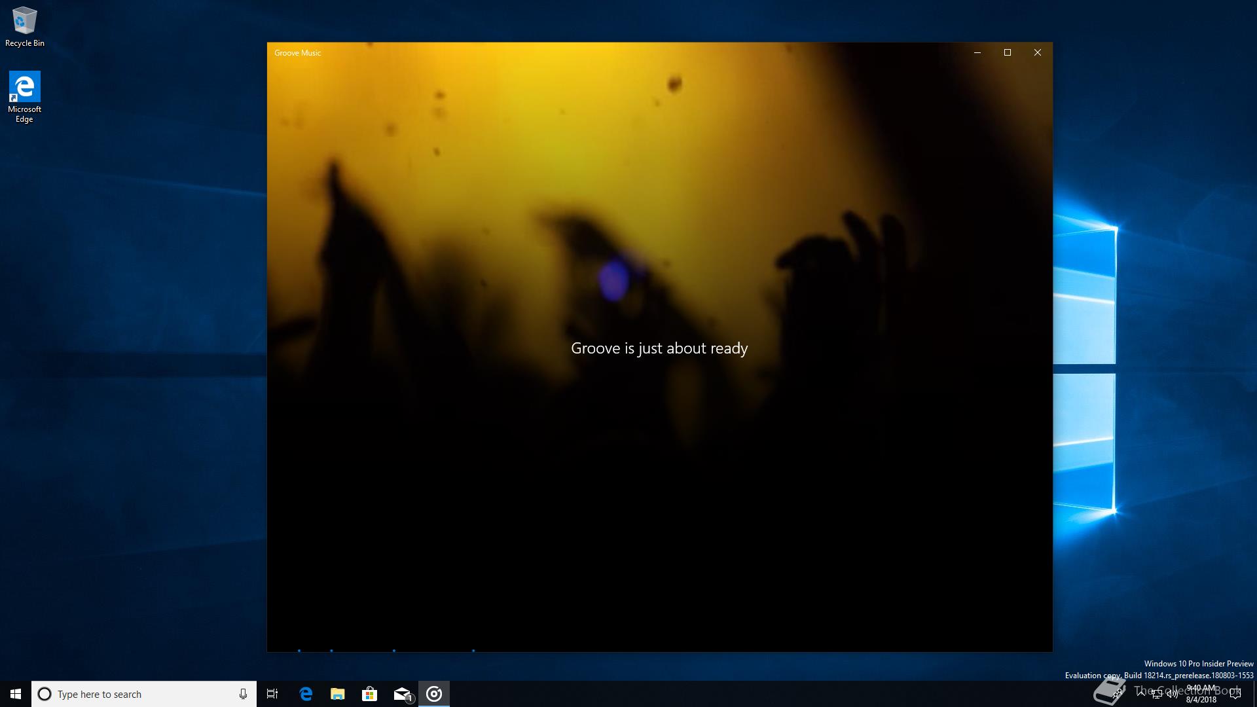Click the Groove Music window title text
This screenshot has height=707, width=1257.
(x=297, y=53)
